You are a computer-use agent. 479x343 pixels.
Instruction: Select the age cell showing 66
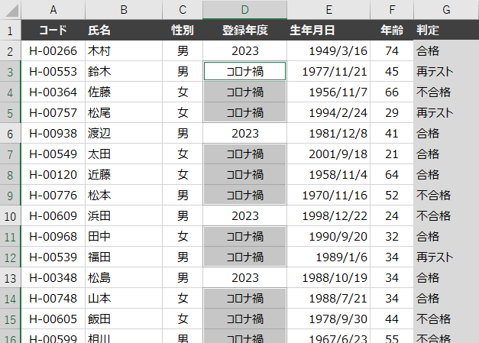click(x=391, y=92)
